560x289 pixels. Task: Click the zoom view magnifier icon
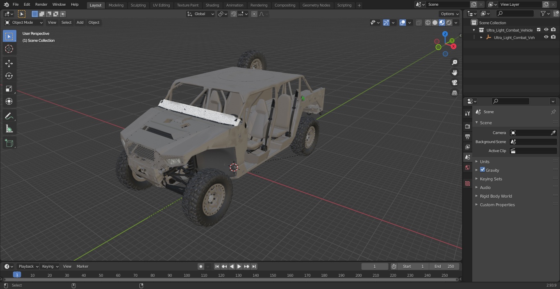tap(455, 62)
